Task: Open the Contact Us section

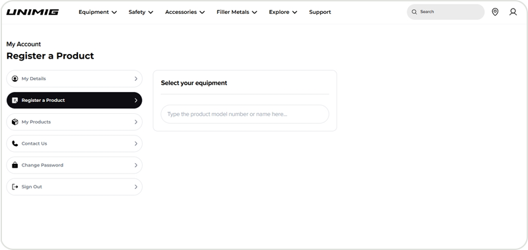Action: click(75, 143)
